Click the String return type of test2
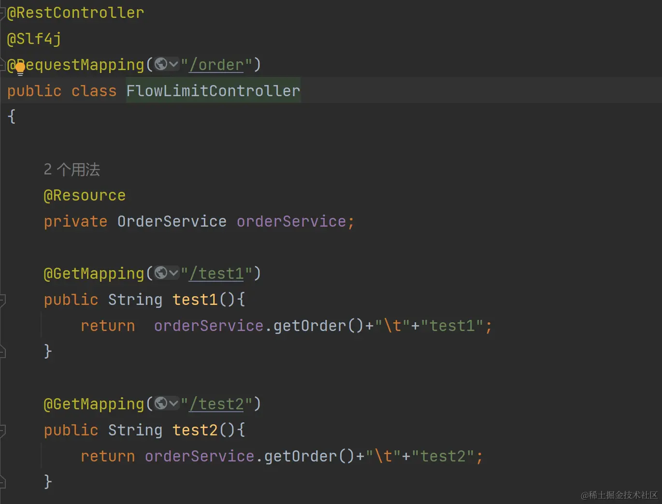The height and width of the screenshot is (504, 662). [x=135, y=430]
